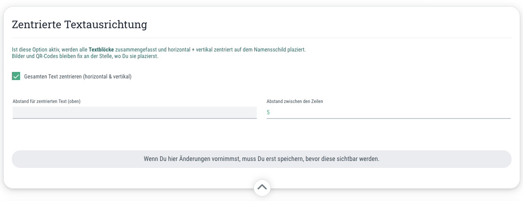This screenshot has height=201, width=523.
Task: Click the Zentrierte Textausrichtung heading
Action: coord(79,25)
